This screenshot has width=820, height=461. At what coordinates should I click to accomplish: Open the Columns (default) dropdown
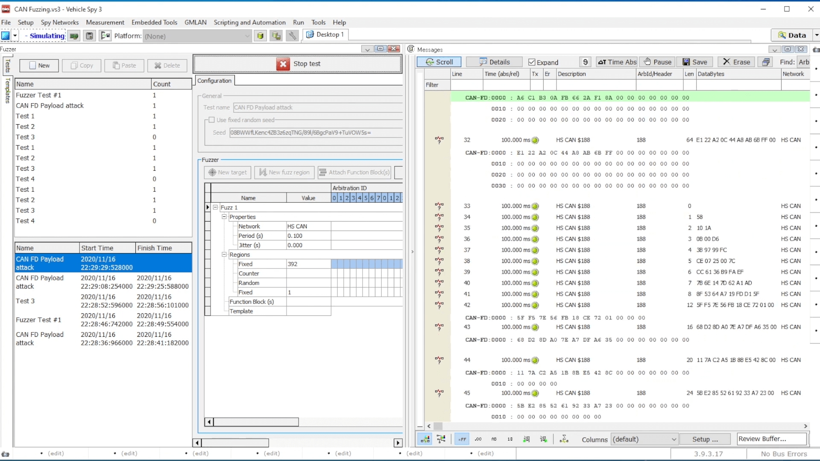(x=644, y=439)
